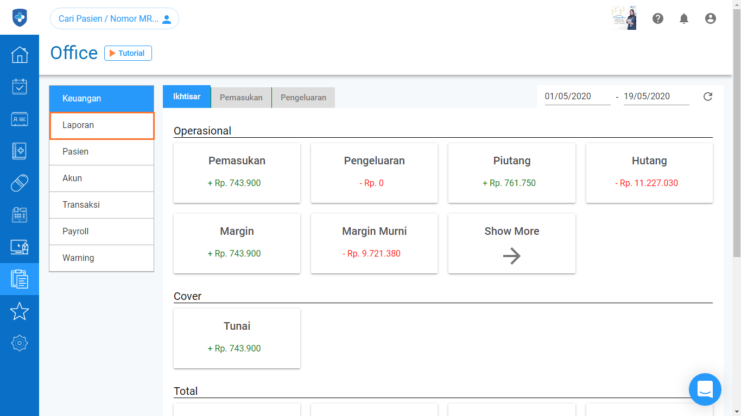Click the Margin Murni amount Rp. 9.721.380
The image size is (741, 416).
[x=371, y=254]
